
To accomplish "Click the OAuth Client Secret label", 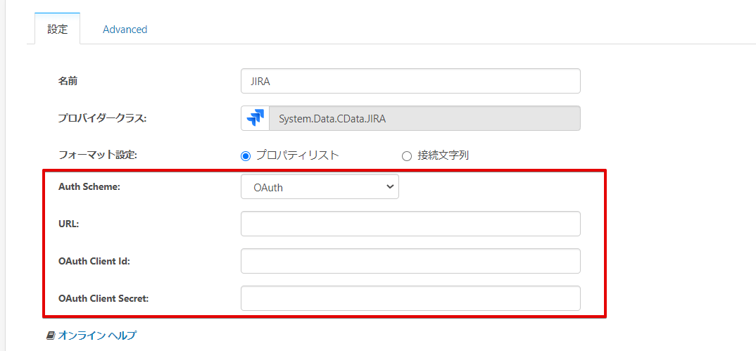I will [103, 298].
